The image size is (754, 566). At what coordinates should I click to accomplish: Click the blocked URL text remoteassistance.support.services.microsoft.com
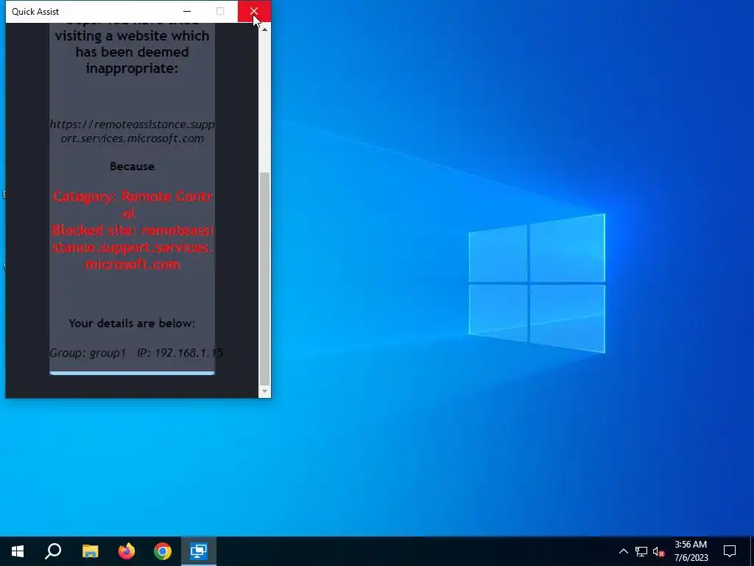133,131
